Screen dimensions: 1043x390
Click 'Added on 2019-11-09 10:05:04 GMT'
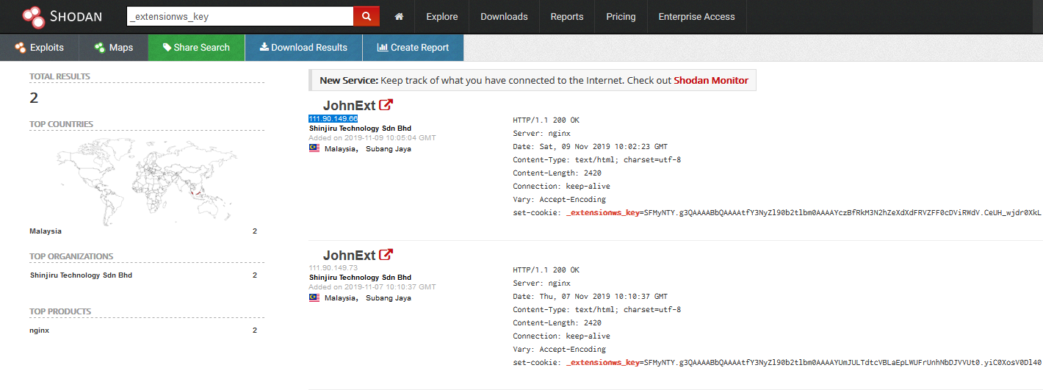click(372, 138)
